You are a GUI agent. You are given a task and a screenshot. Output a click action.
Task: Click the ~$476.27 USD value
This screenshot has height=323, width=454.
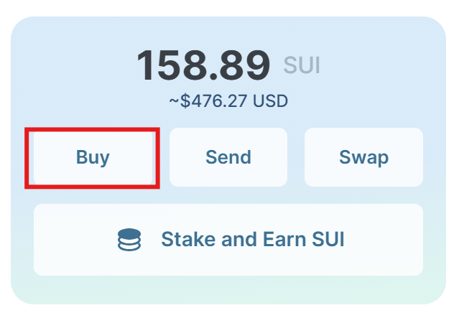click(228, 101)
